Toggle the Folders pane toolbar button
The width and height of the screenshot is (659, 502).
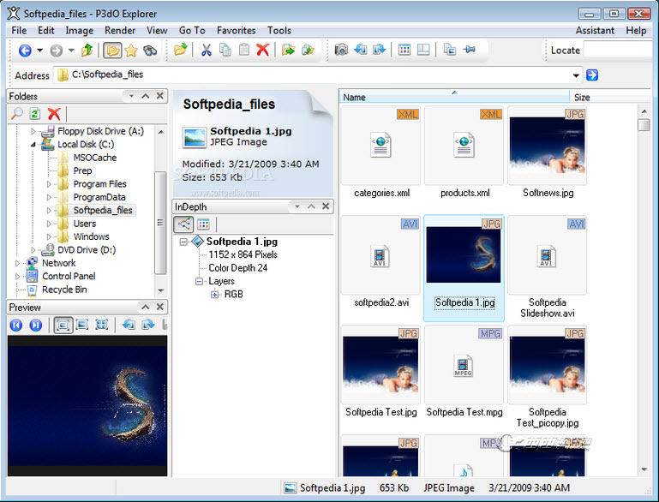click(x=112, y=51)
